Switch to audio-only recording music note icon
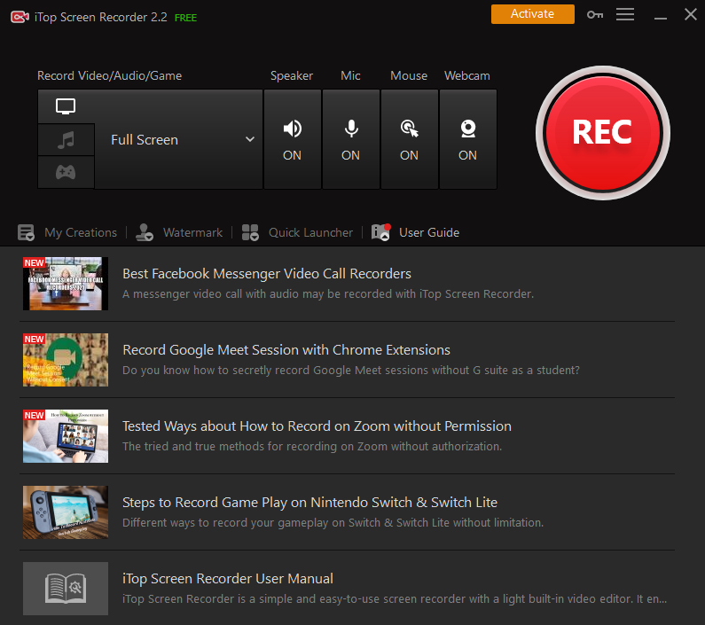Viewport: 705px width, 625px height. pyautogui.click(x=66, y=140)
